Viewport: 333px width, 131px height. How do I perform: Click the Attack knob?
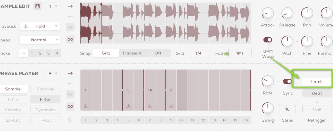[x=268, y=13]
